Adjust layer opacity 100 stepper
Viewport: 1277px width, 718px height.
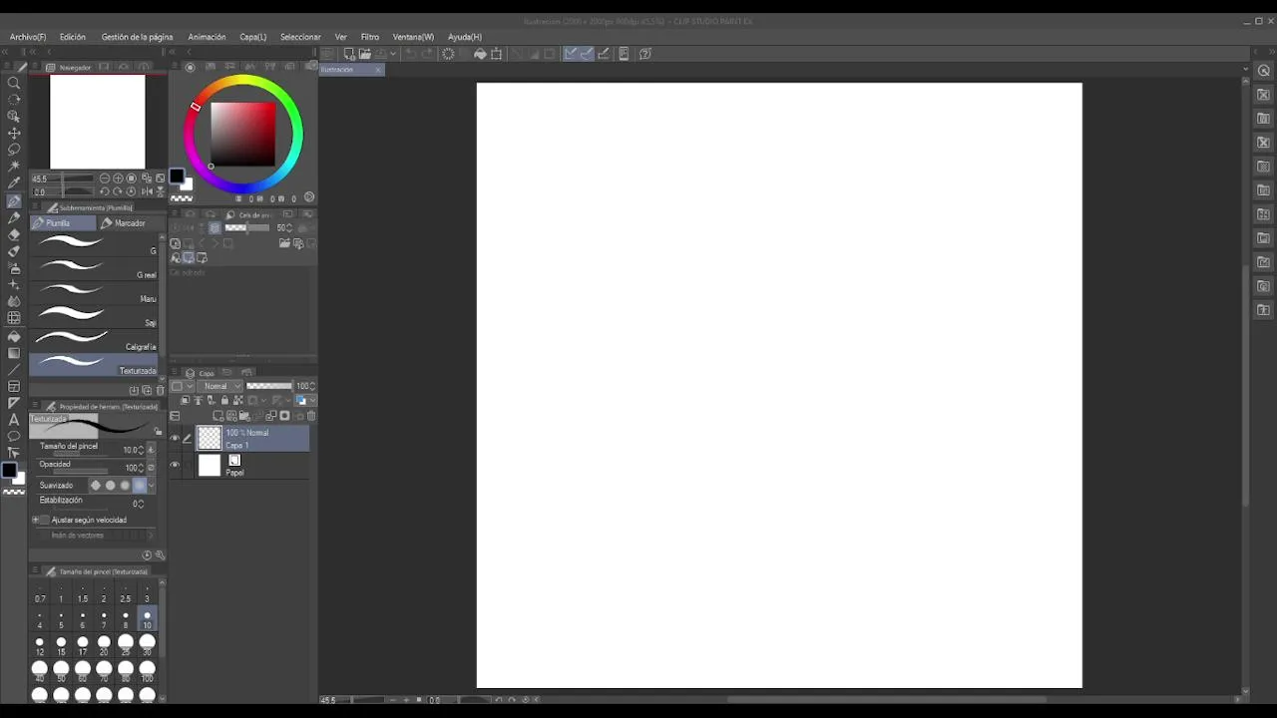point(313,386)
